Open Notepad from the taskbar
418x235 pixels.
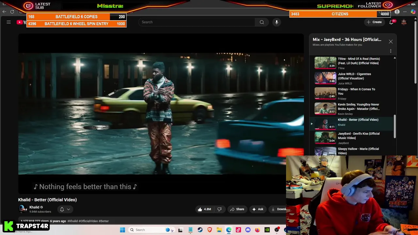190,230
